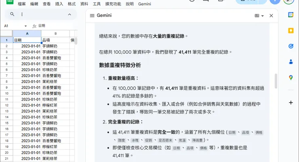Open the 查看 menu

46,4
